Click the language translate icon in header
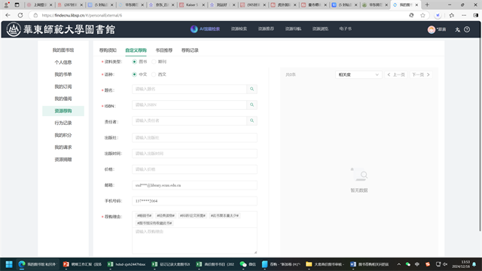Viewport: 482px width, 271px height. click(457, 29)
